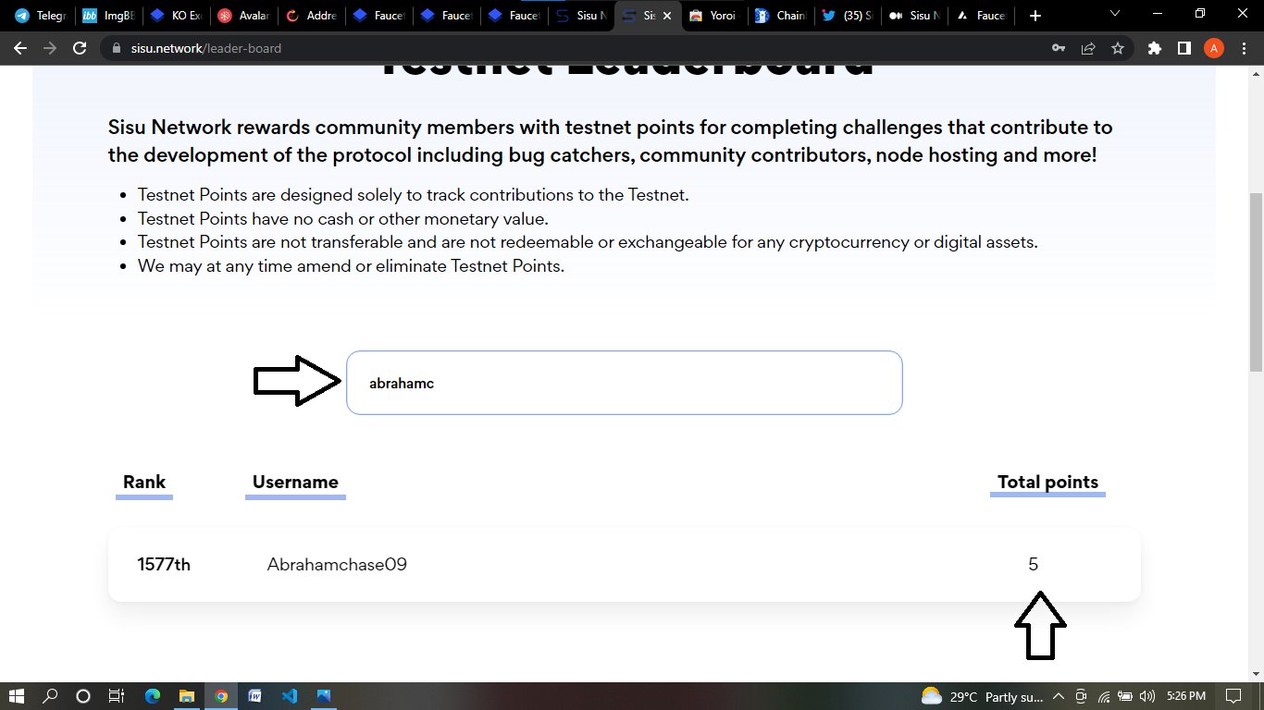Open Visual Studio Code from taskbar
Image resolution: width=1264 pixels, height=710 pixels.
tap(289, 696)
